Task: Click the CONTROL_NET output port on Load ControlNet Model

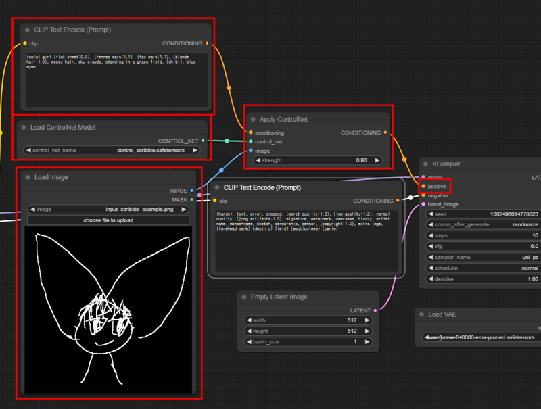Action: click(202, 141)
